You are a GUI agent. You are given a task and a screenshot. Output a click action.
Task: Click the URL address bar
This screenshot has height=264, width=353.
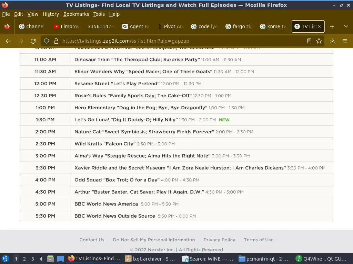[x=182, y=41]
